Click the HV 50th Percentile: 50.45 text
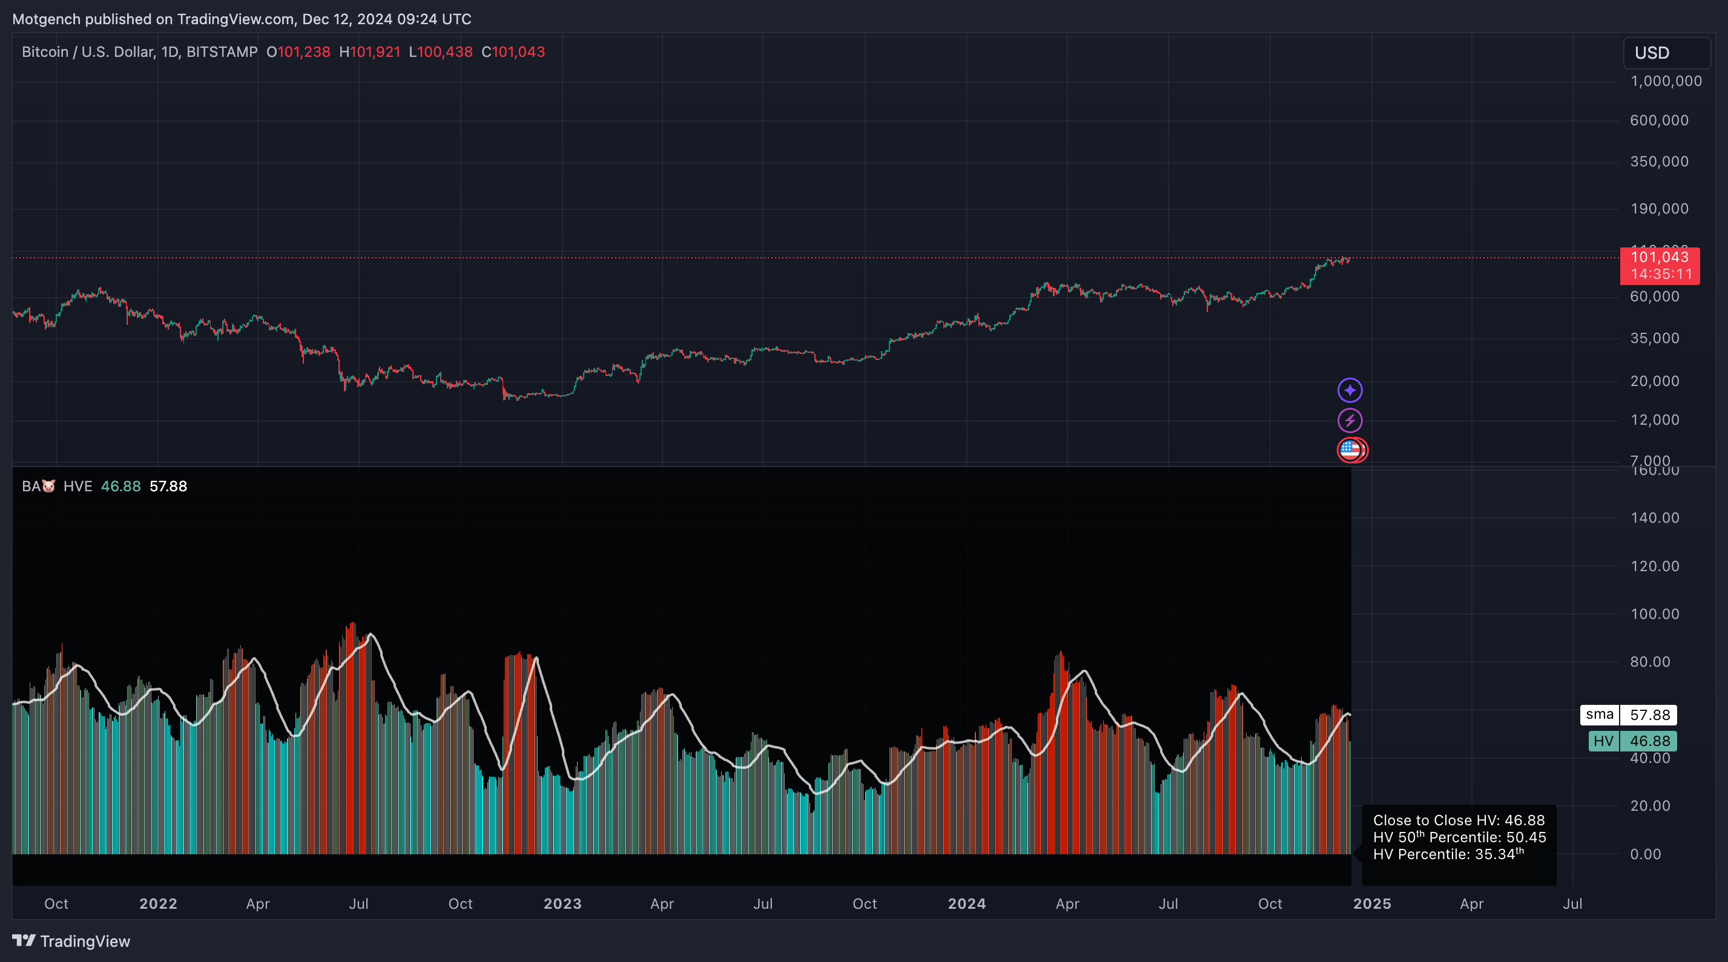The width and height of the screenshot is (1728, 962). (x=1459, y=837)
